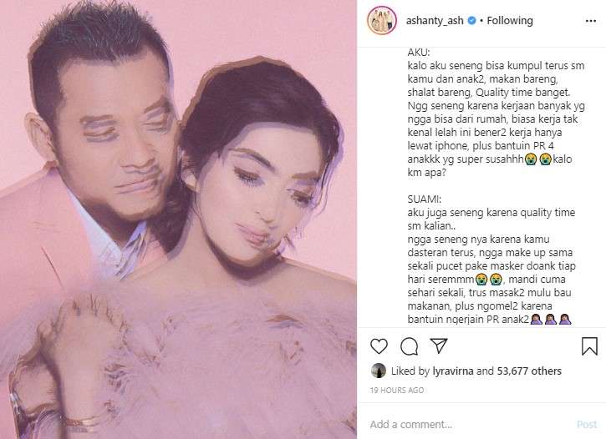
Task: Click the Post comment button
Action: point(587,424)
